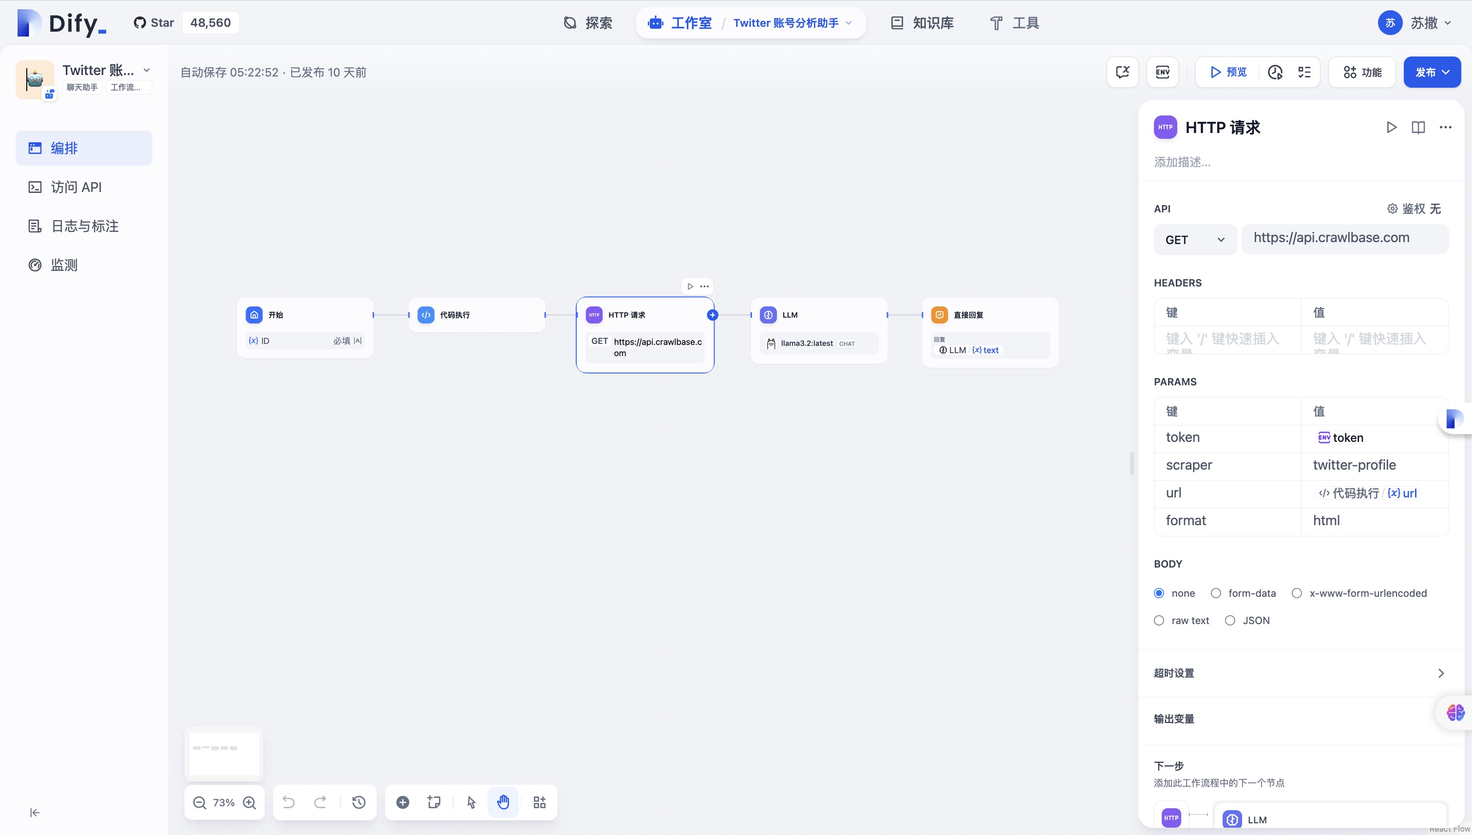The width and height of the screenshot is (1472, 835).
Task: Select the form-data body option
Action: point(1243,593)
